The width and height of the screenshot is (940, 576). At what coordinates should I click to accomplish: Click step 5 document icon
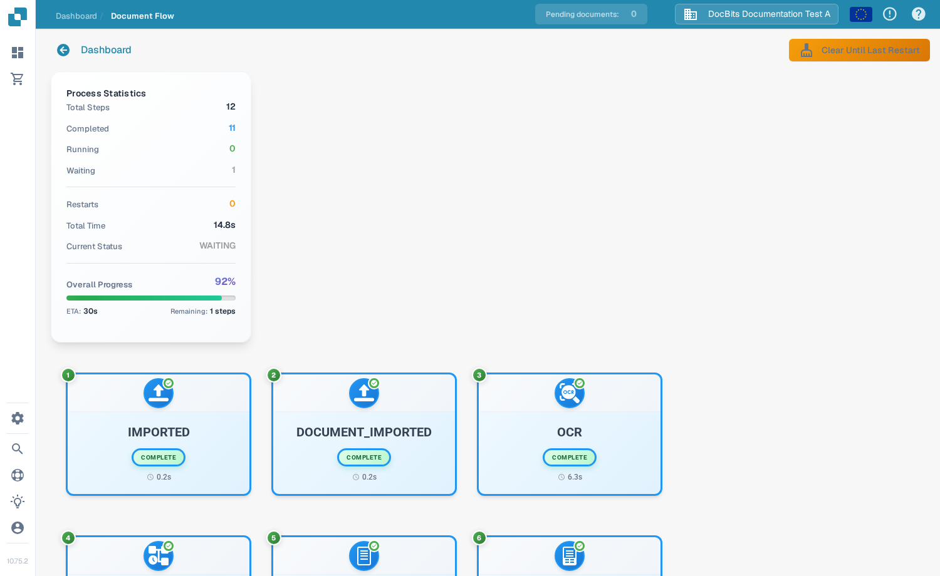coord(364,556)
